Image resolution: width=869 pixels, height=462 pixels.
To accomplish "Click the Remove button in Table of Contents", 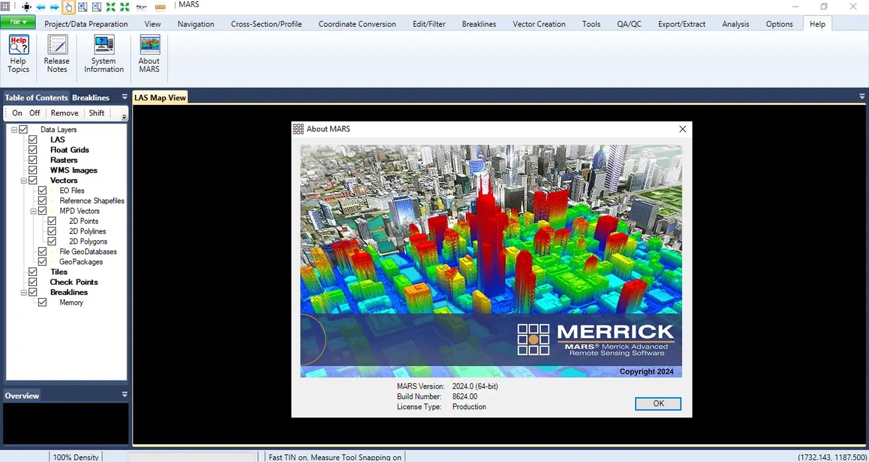I will coord(64,113).
